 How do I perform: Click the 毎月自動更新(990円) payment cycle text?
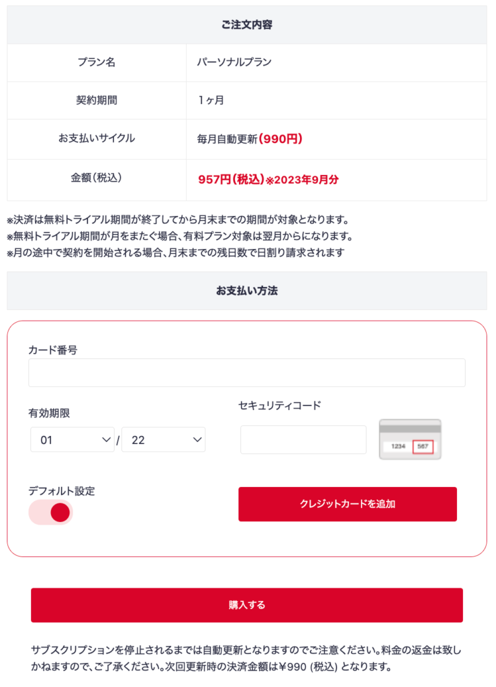click(x=250, y=139)
